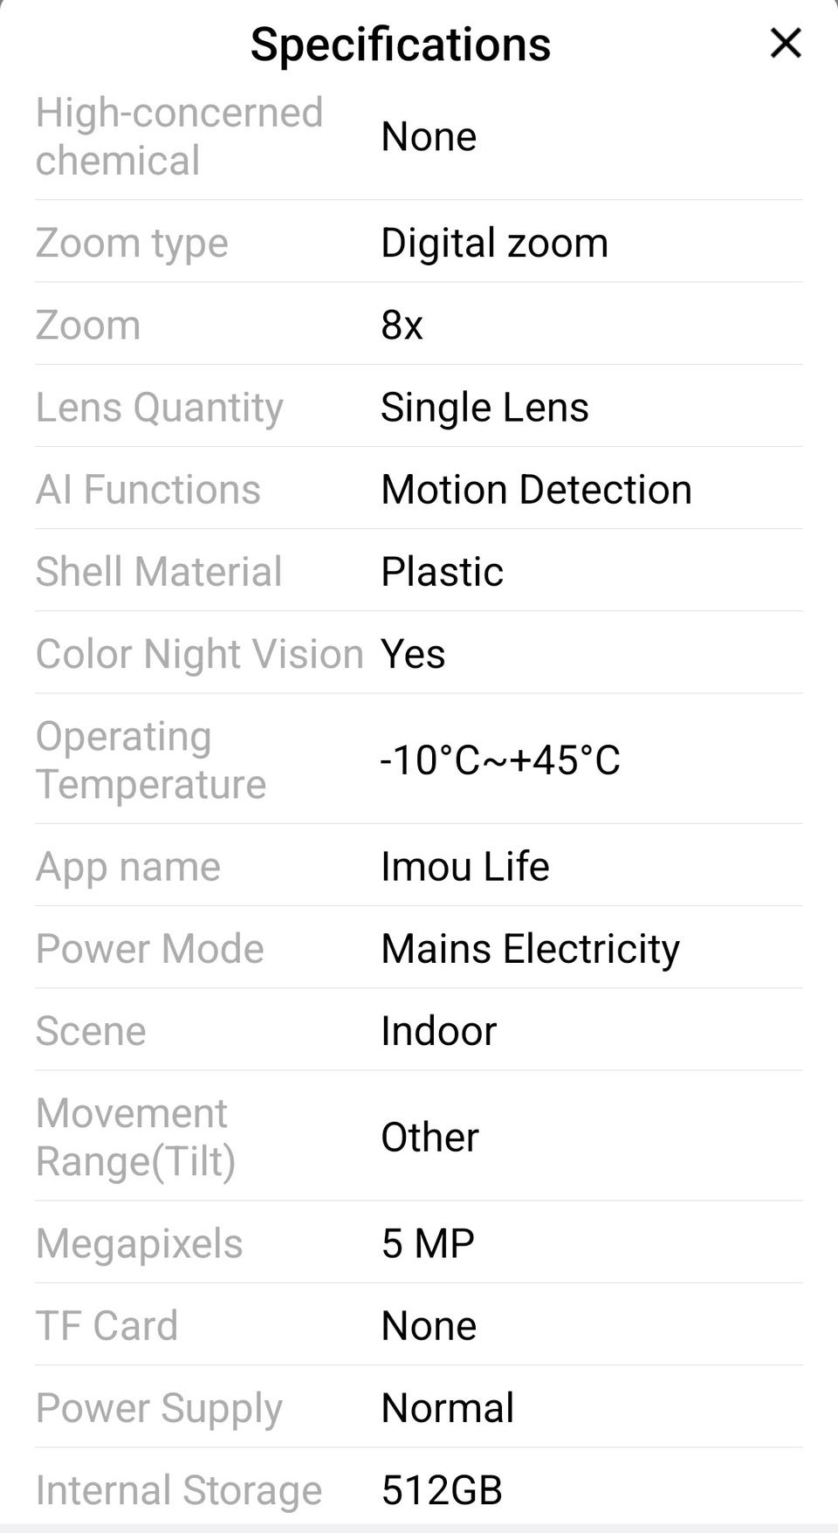The height and width of the screenshot is (1533, 838).
Task: Tap the Specifications heading
Action: (x=401, y=45)
